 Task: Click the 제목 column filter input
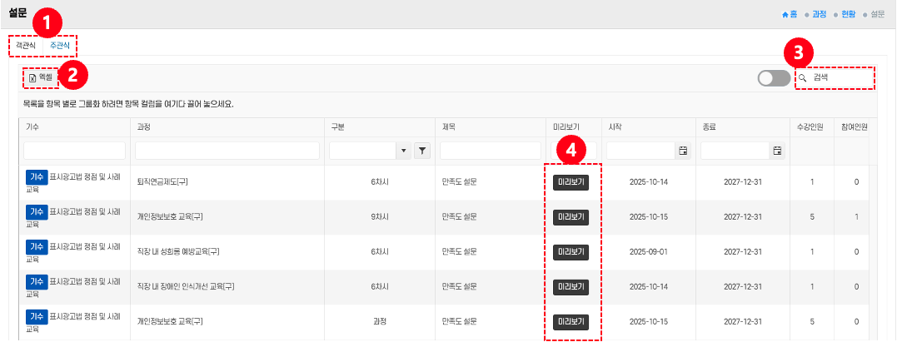491,151
